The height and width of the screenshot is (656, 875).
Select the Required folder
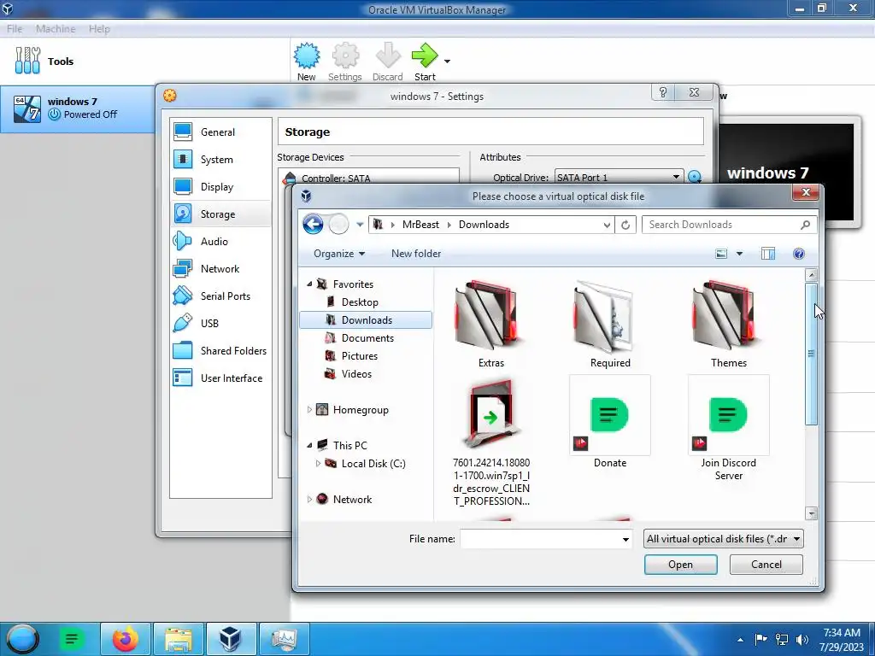610,325
